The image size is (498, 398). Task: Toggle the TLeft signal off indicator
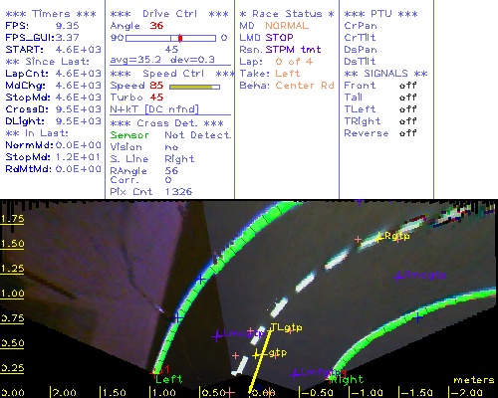coord(408,109)
